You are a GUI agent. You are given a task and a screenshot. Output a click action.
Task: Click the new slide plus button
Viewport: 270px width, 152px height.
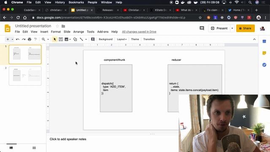8,39
